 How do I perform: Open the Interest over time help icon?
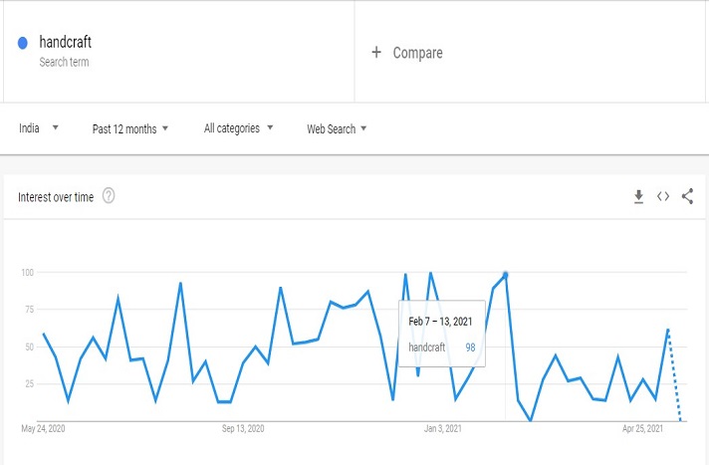pos(109,197)
